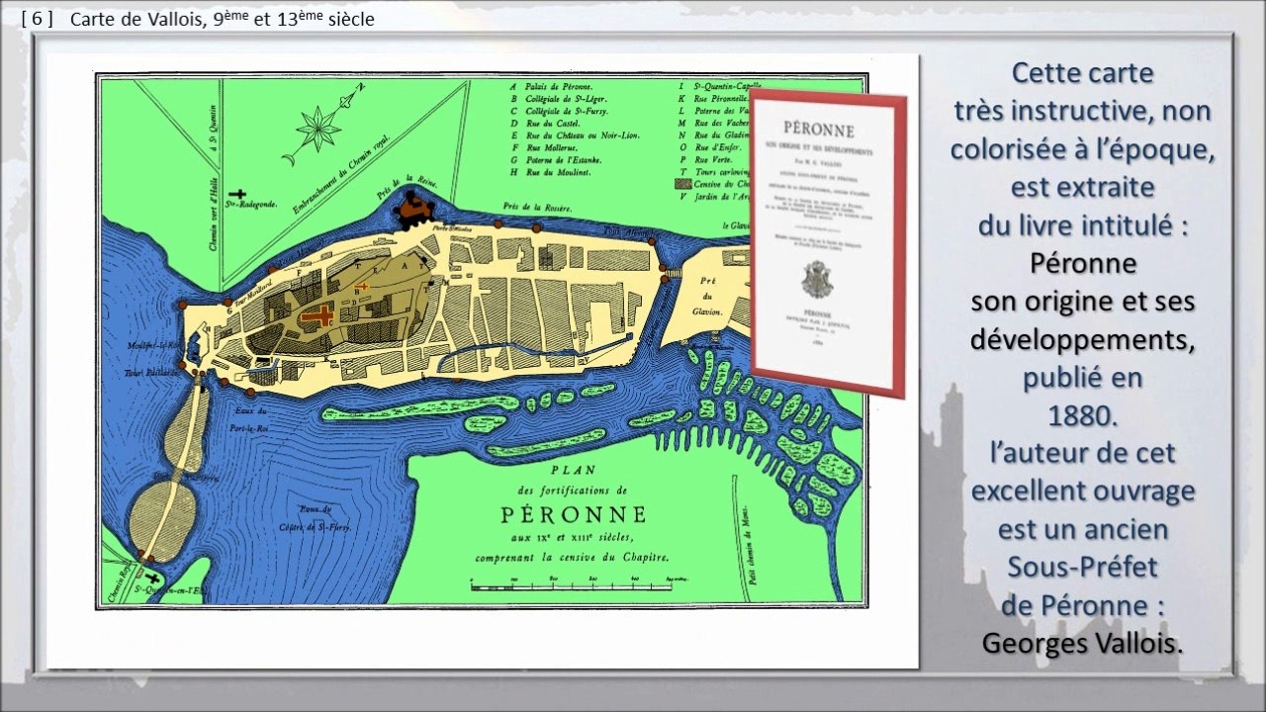Click the slide number '[ 6 ]'
The height and width of the screenshot is (712, 1266).
tap(37, 19)
